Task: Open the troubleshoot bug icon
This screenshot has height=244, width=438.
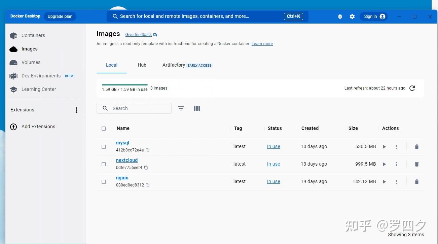Action: [340, 16]
